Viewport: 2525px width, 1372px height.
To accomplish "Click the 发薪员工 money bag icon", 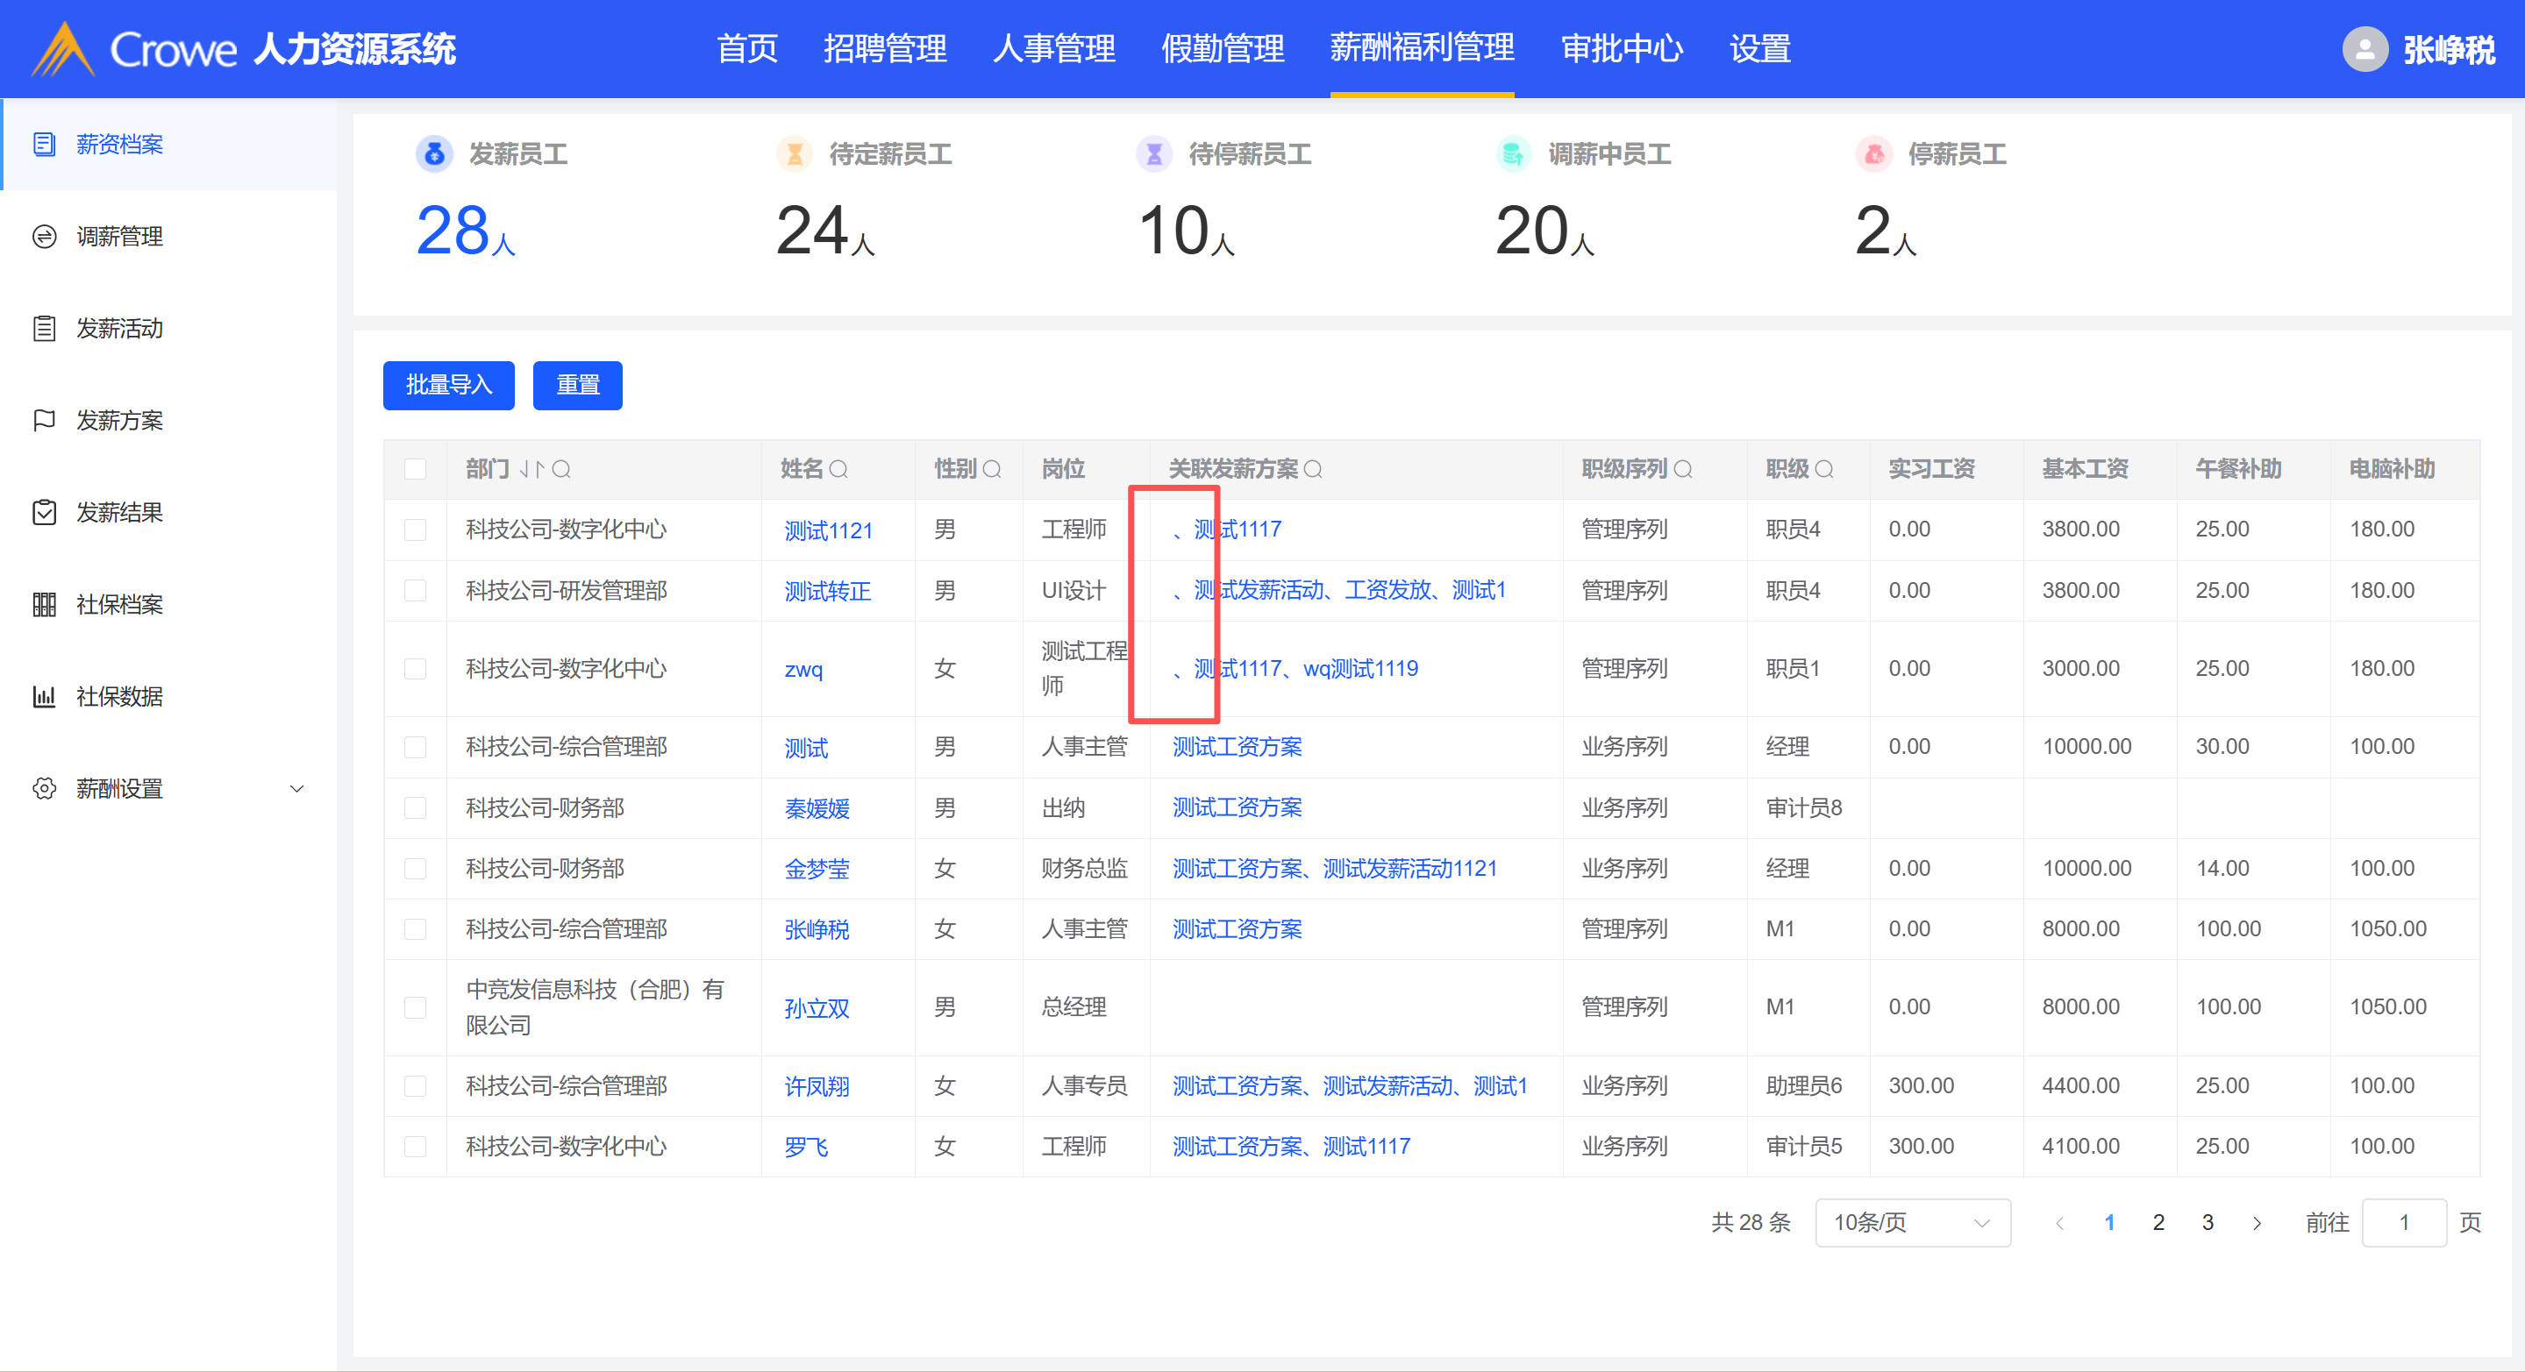I will click(434, 154).
